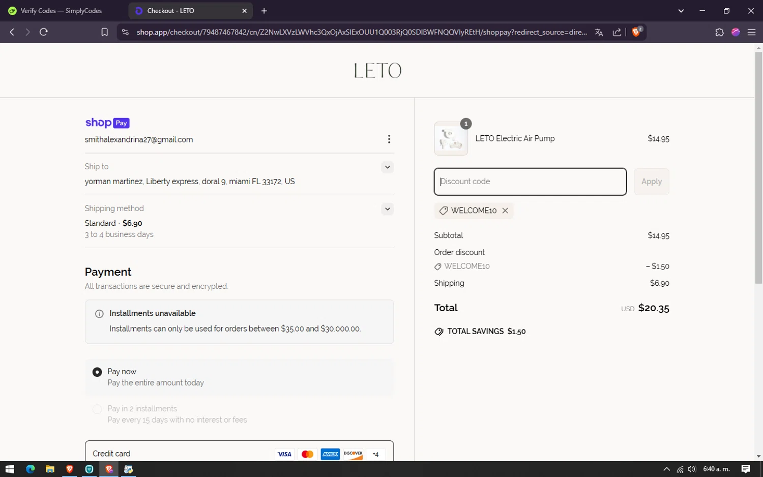
Task: Reload the checkout page
Action: [44, 32]
